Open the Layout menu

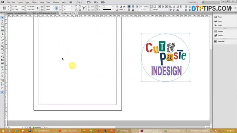pyautogui.click(x=20, y=3)
